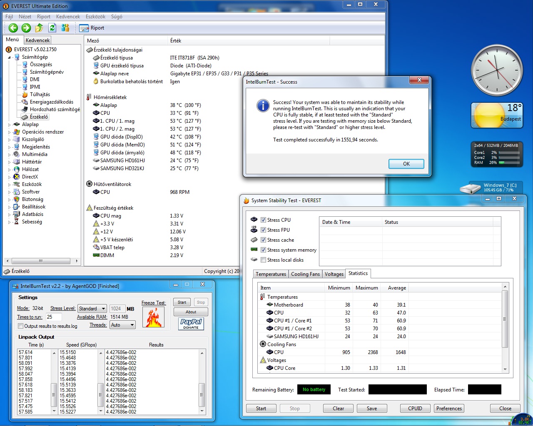Select Összegzés icon in EVEREST tree

coord(25,64)
